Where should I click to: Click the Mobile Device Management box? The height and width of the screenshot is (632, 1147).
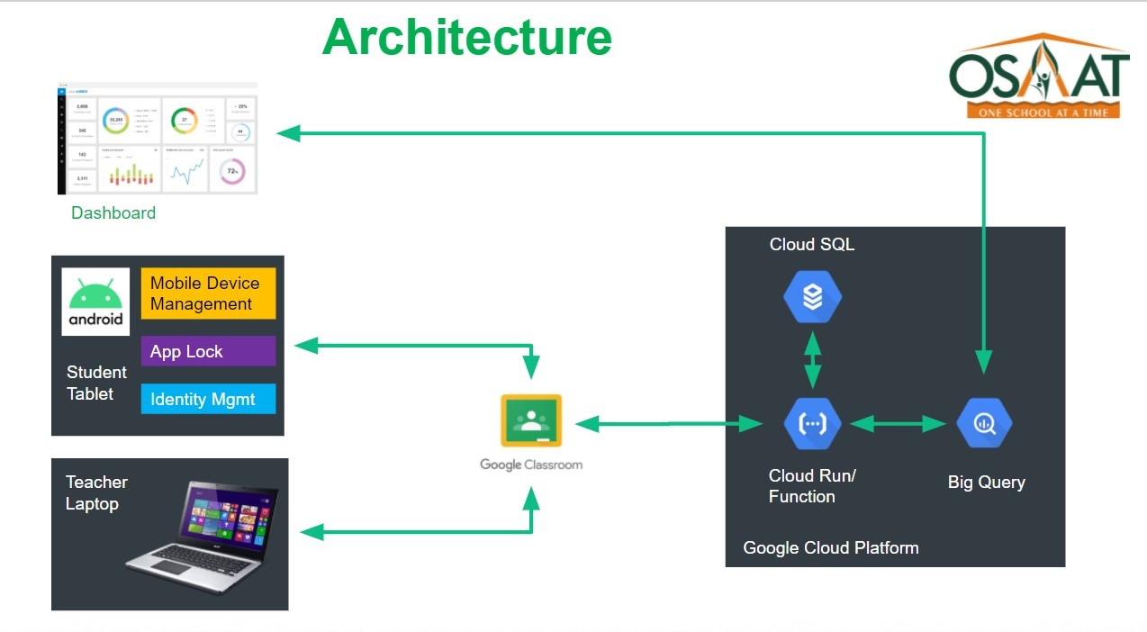click(208, 293)
